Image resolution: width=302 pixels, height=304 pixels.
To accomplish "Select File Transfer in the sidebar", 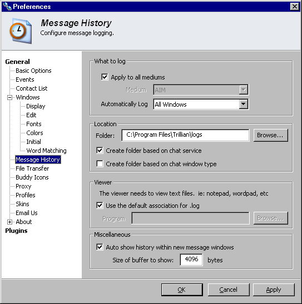I will click(32, 168).
